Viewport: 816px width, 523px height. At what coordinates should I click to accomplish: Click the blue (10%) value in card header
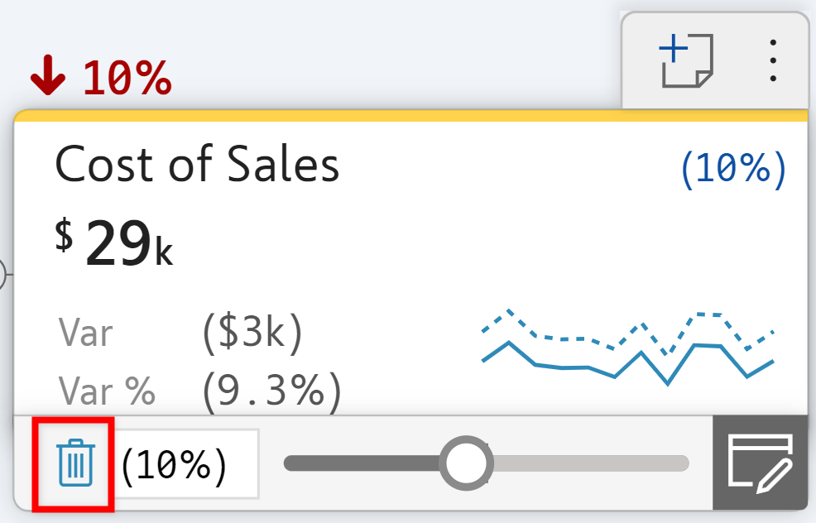[x=732, y=168]
